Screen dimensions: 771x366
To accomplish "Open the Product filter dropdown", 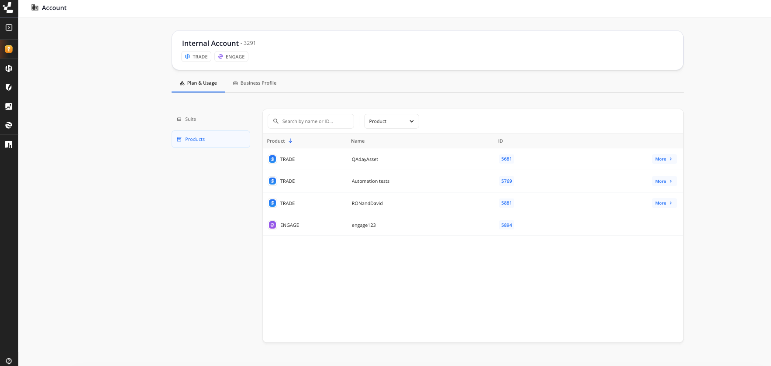I will tap(392, 121).
